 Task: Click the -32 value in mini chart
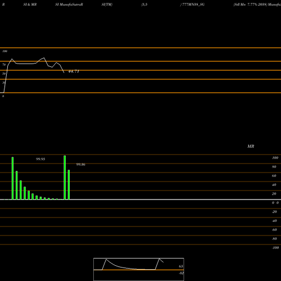click(181, 273)
